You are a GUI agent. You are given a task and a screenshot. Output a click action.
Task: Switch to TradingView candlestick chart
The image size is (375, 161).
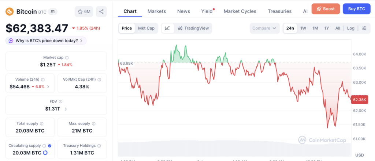click(x=194, y=28)
